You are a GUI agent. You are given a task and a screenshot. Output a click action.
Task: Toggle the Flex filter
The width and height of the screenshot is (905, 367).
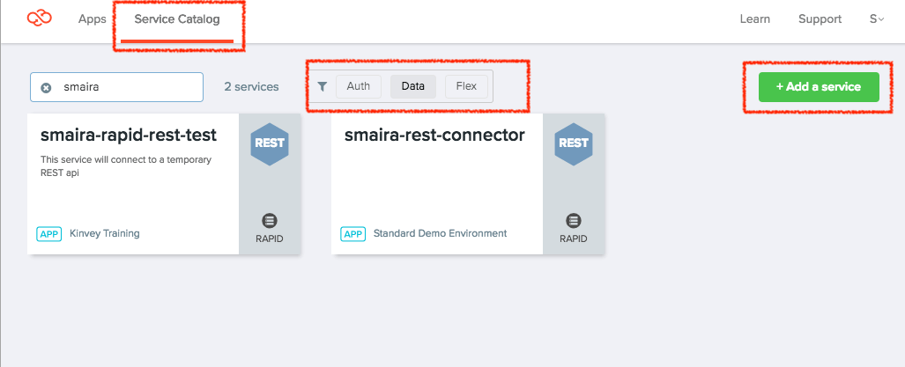(x=466, y=86)
